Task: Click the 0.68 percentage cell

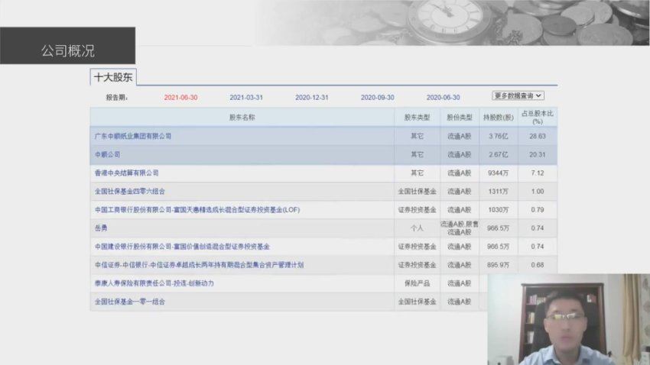Action: (x=538, y=265)
